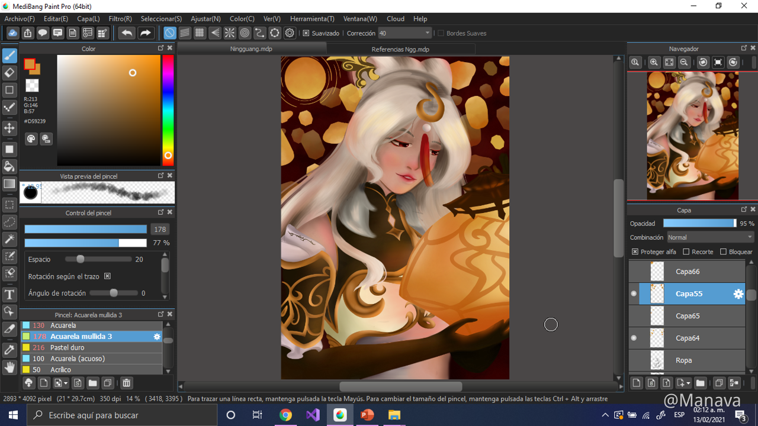The width and height of the screenshot is (758, 426).
Task: Select the Acuarela brush
Action: (92, 325)
